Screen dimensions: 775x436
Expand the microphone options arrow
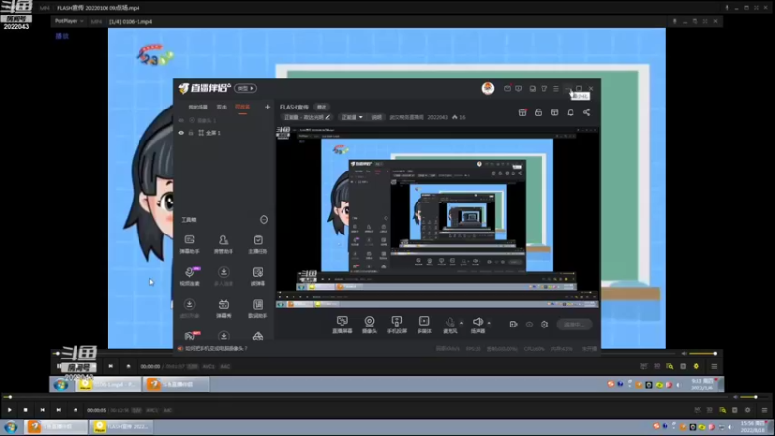[x=462, y=323]
